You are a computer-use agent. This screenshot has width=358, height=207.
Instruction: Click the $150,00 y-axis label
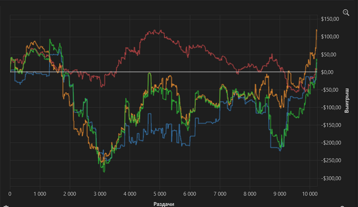330,19
